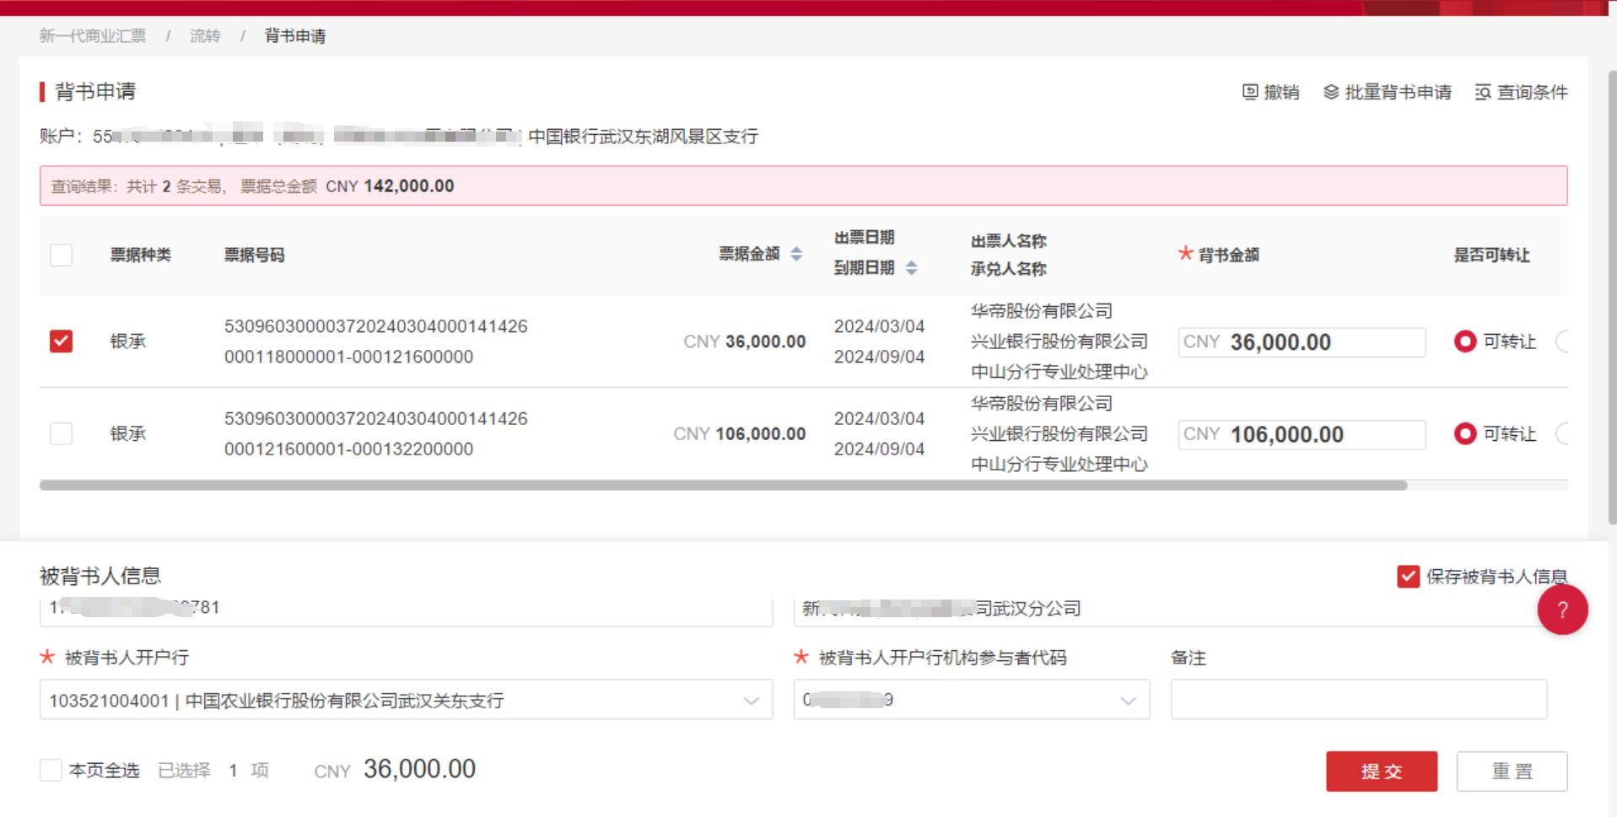Image resolution: width=1617 pixels, height=817 pixels.
Task: Disable 保存被背书人信息 option
Action: point(1407,577)
